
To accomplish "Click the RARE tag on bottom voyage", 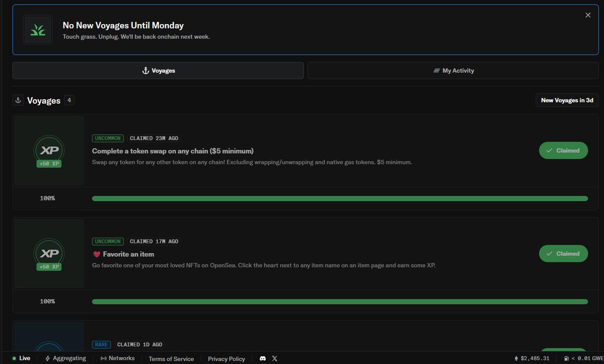I will [102, 344].
